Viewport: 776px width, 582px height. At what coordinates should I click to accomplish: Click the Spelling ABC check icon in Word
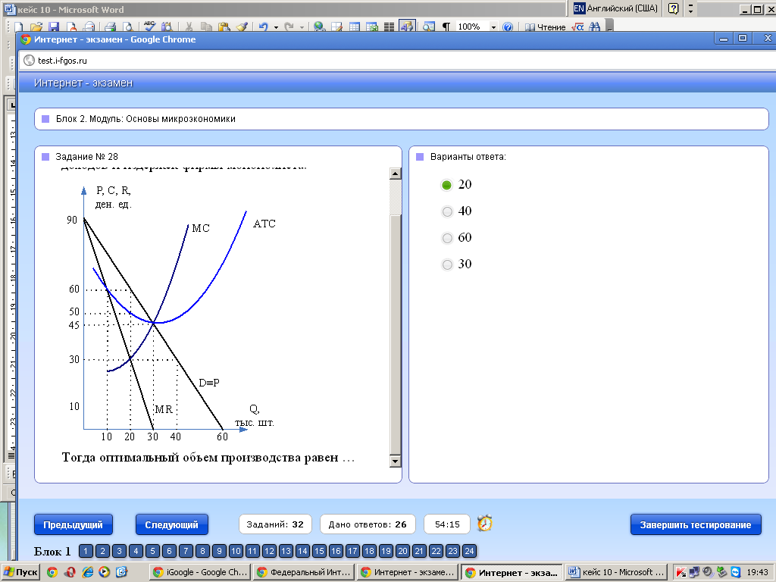(x=149, y=27)
